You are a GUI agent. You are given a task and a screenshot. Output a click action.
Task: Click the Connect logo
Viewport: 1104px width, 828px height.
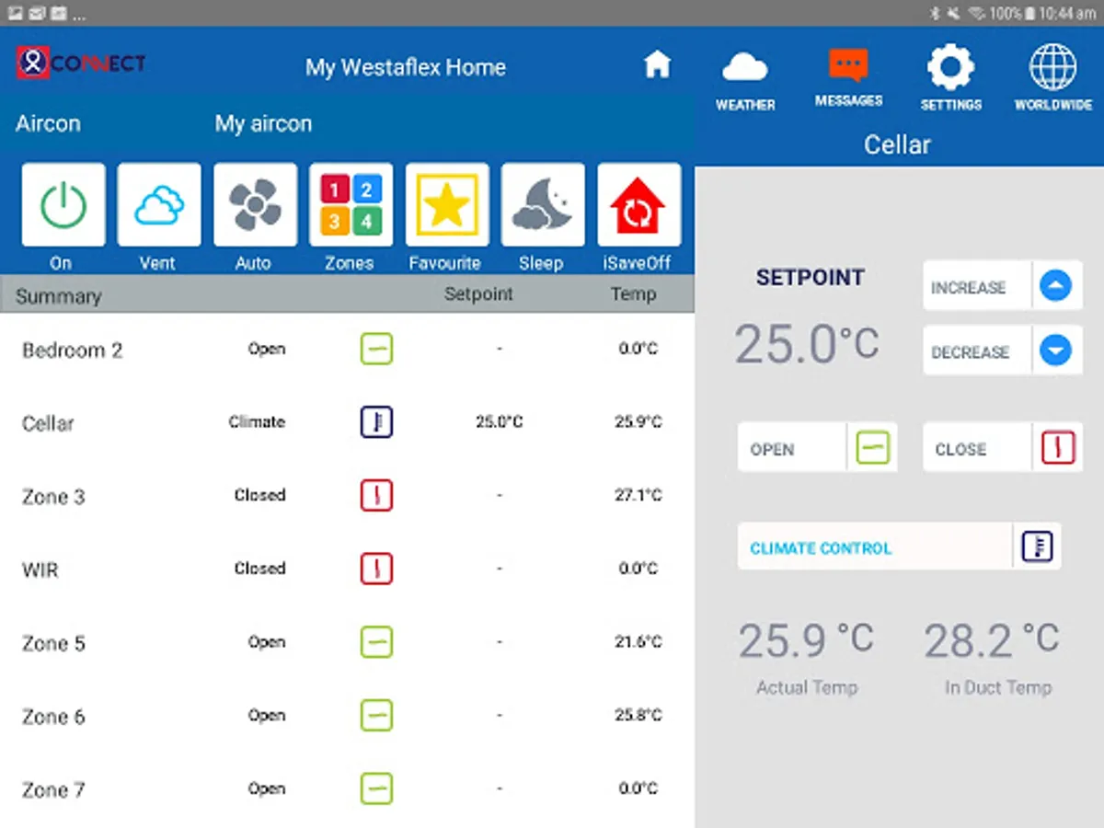81,63
